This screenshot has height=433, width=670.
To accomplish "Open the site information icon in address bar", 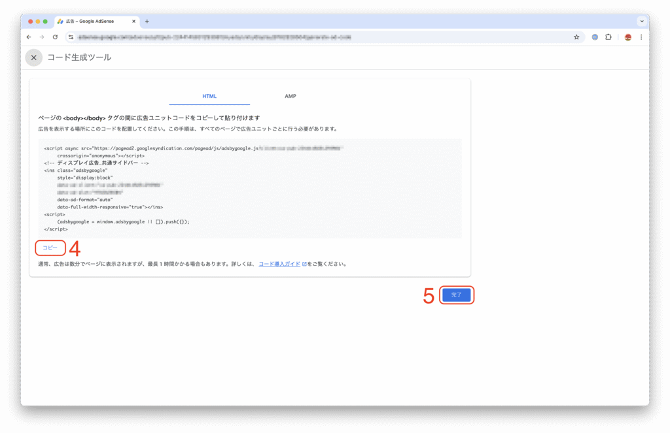I will 71,37.
